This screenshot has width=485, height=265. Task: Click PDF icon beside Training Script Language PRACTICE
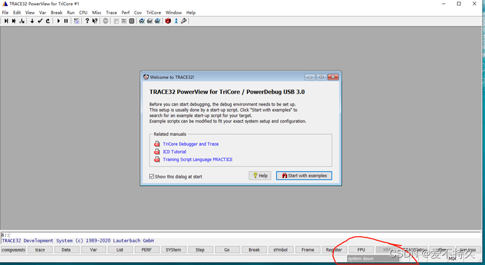pos(157,159)
